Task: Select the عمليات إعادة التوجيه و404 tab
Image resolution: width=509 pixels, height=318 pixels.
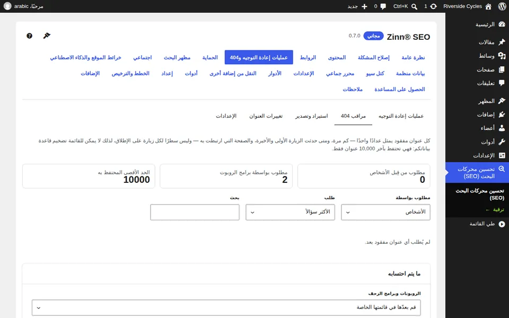Action: click(259, 57)
